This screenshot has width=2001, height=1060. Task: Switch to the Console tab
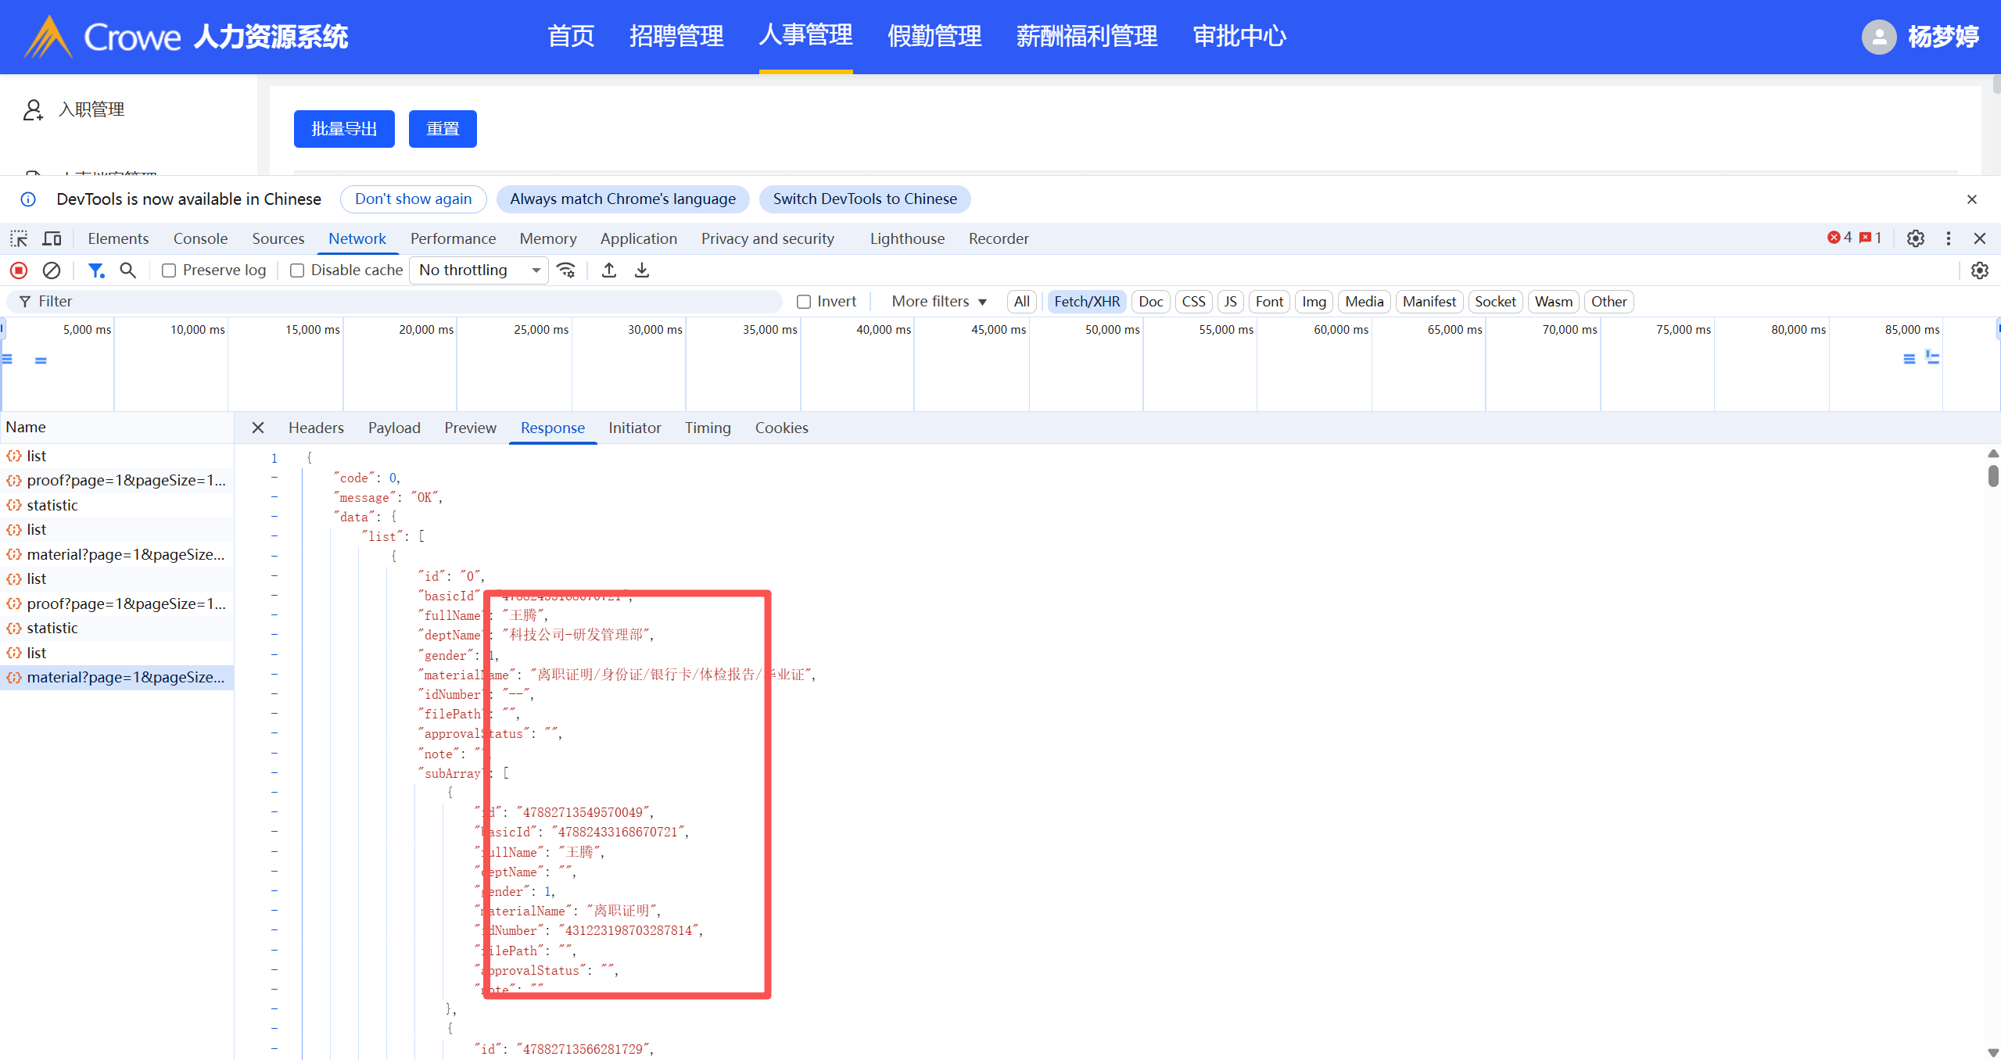(200, 238)
